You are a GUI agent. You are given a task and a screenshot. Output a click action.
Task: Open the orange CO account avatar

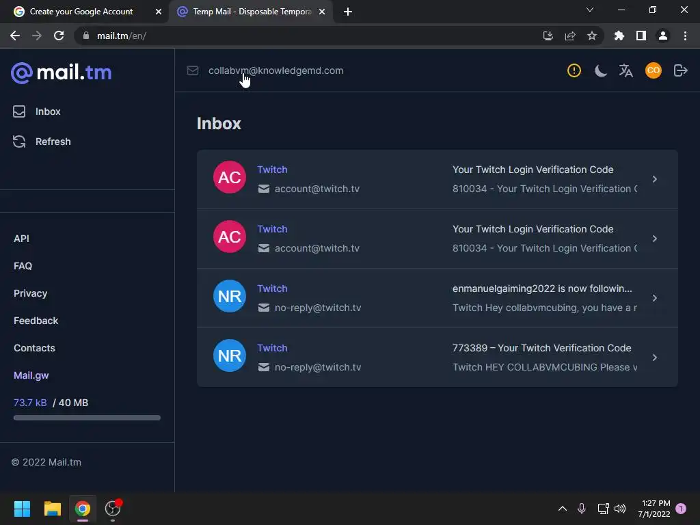point(653,70)
